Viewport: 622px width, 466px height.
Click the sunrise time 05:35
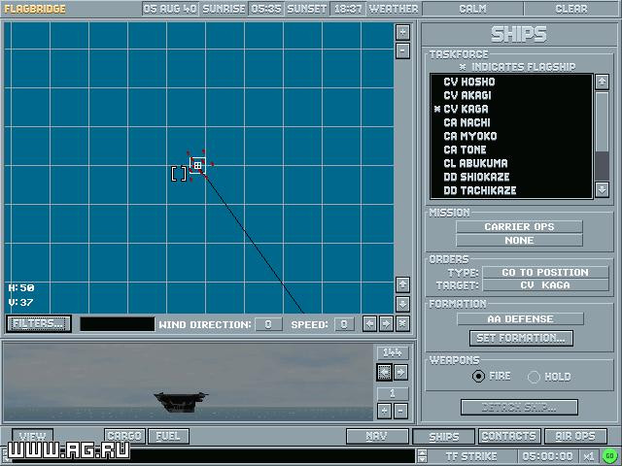pyautogui.click(x=265, y=9)
